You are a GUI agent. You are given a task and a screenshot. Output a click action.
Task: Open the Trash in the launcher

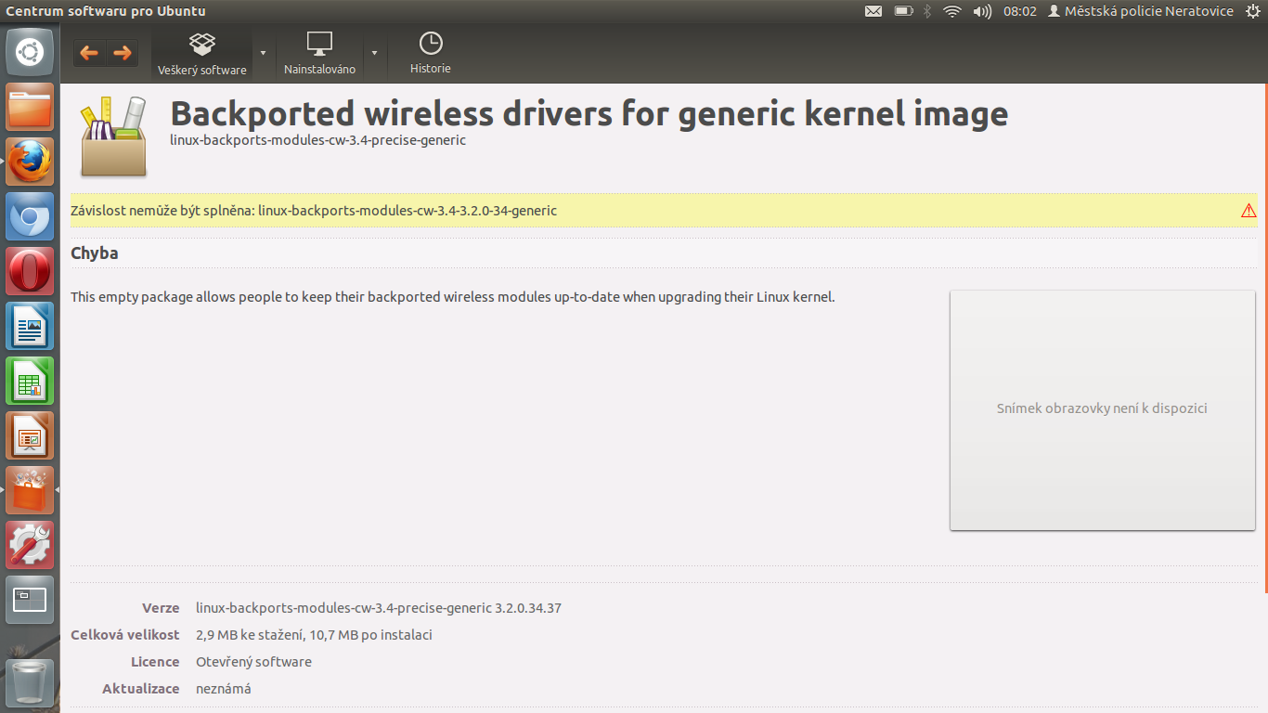pos(30,683)
